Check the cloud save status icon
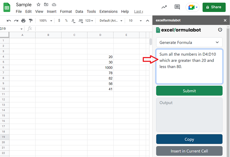Viewport: 230px width, 157px height. pyautogui.click(x=54, y=5)
